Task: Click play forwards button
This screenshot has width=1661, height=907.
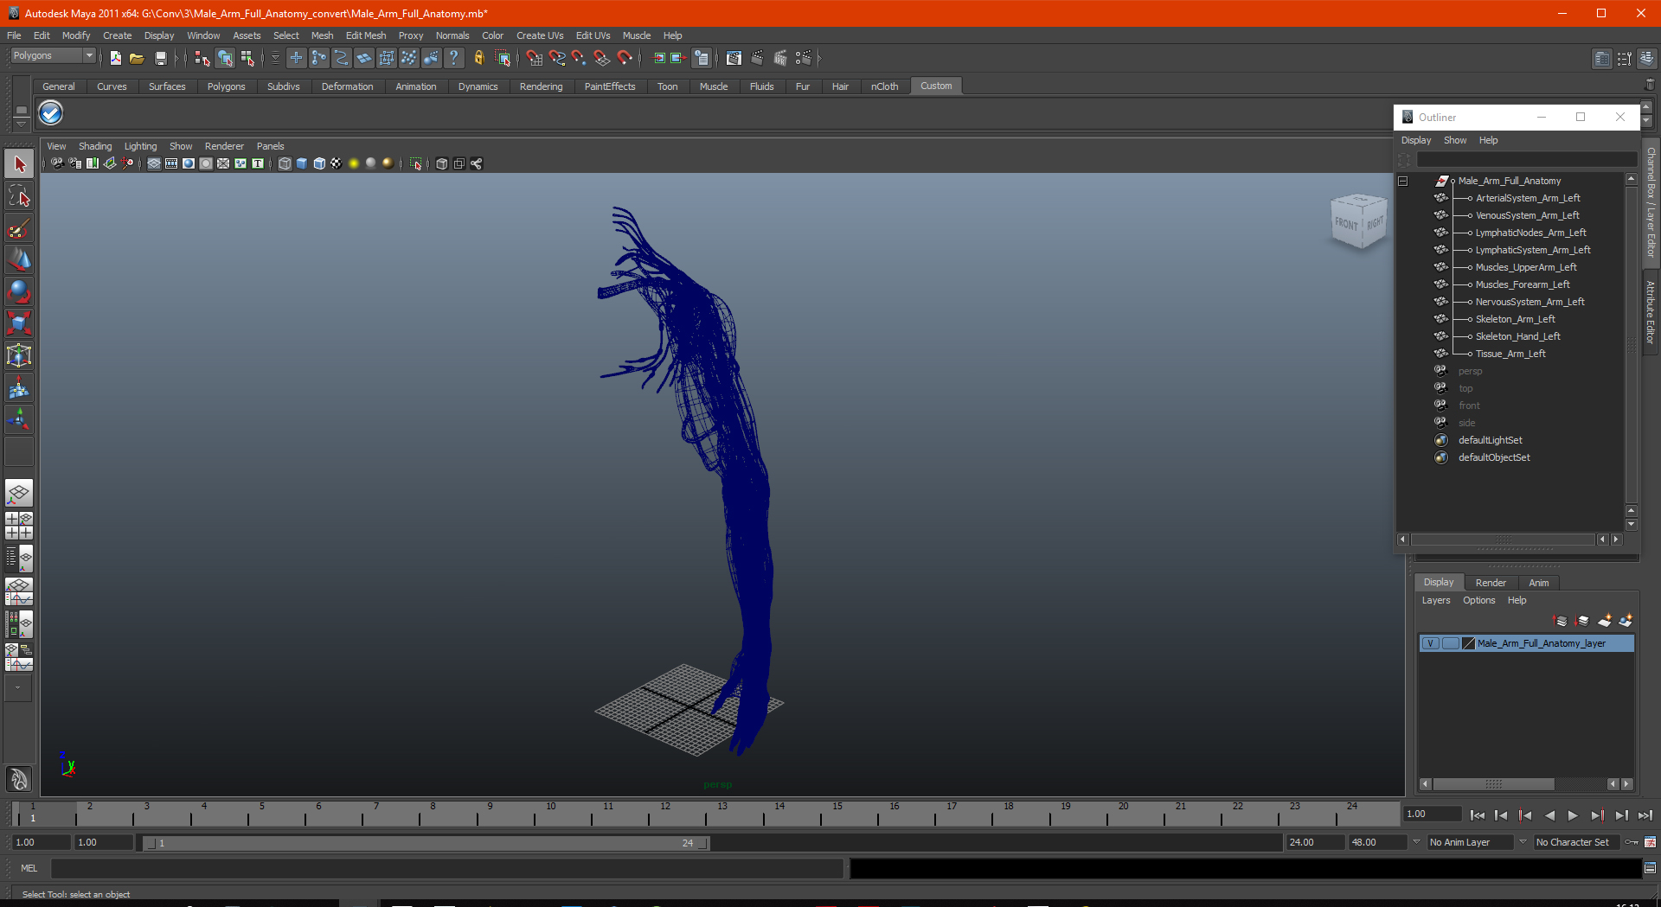Action: [x=1573, y=815]
